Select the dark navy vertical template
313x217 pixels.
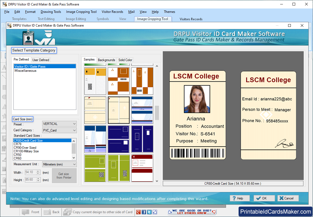142,139
